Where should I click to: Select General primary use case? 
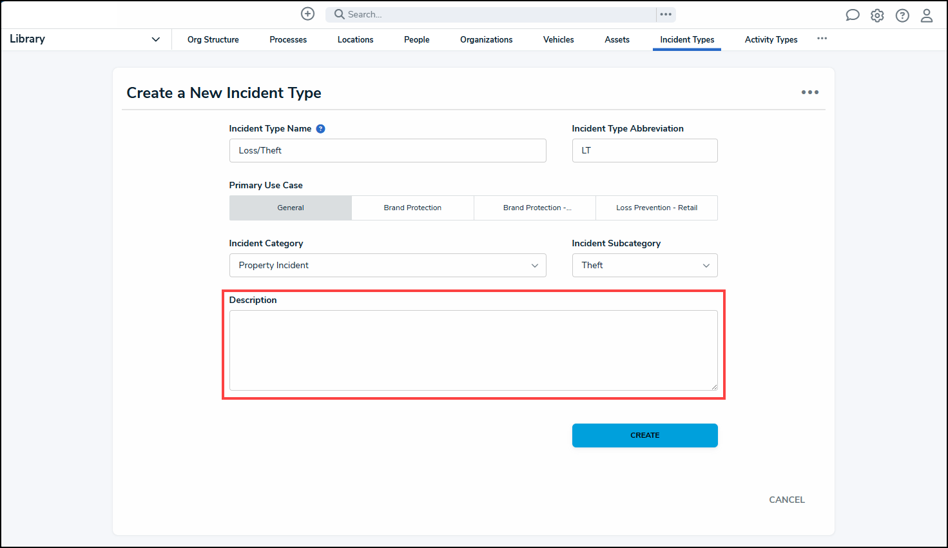pos(291,208)
